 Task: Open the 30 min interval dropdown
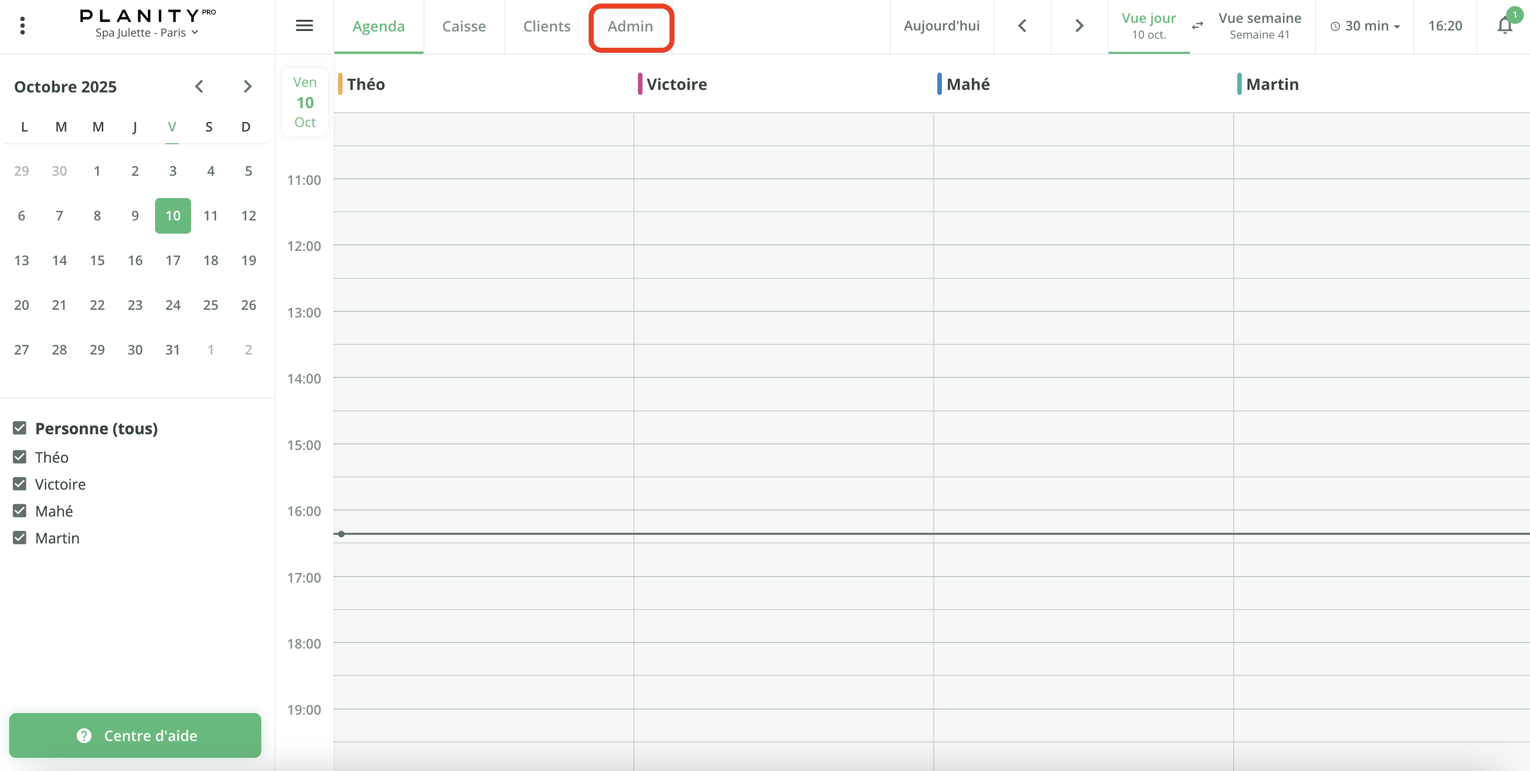point(1365,26)
